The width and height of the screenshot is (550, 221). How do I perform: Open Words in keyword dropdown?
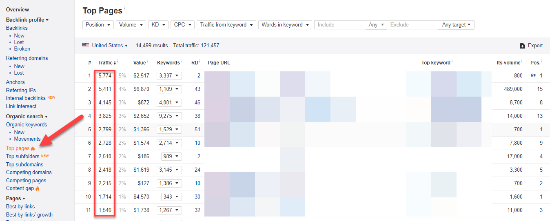tap(285, 25)
